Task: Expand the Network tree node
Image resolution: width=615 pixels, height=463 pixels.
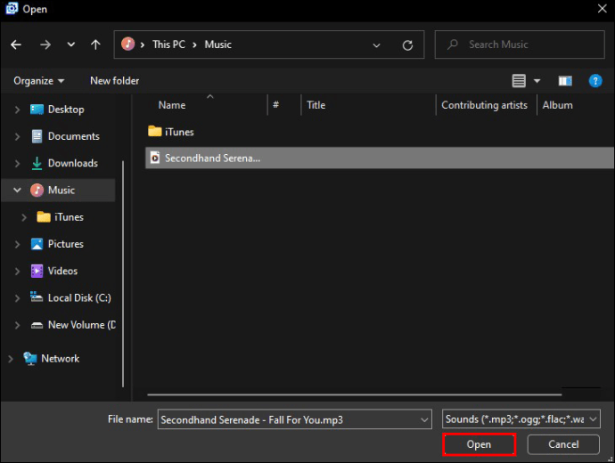Action: point(11,359)
